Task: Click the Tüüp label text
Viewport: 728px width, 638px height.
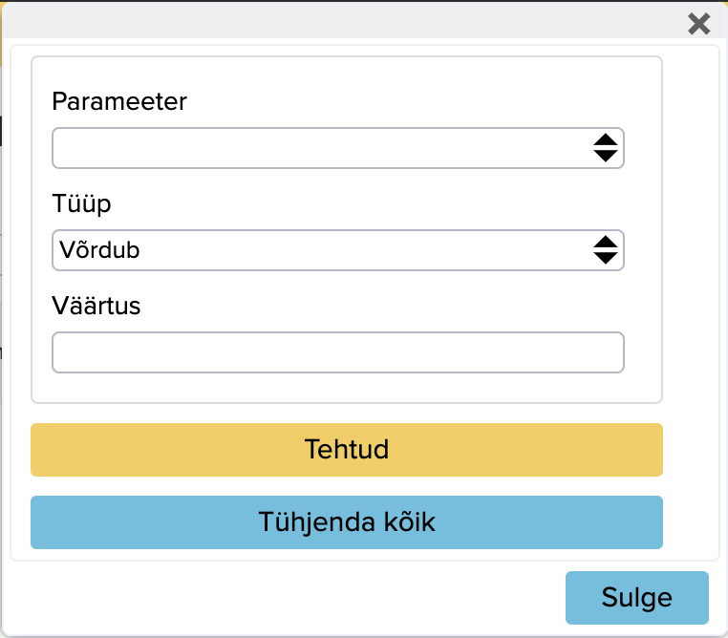Action: point(81,203)
